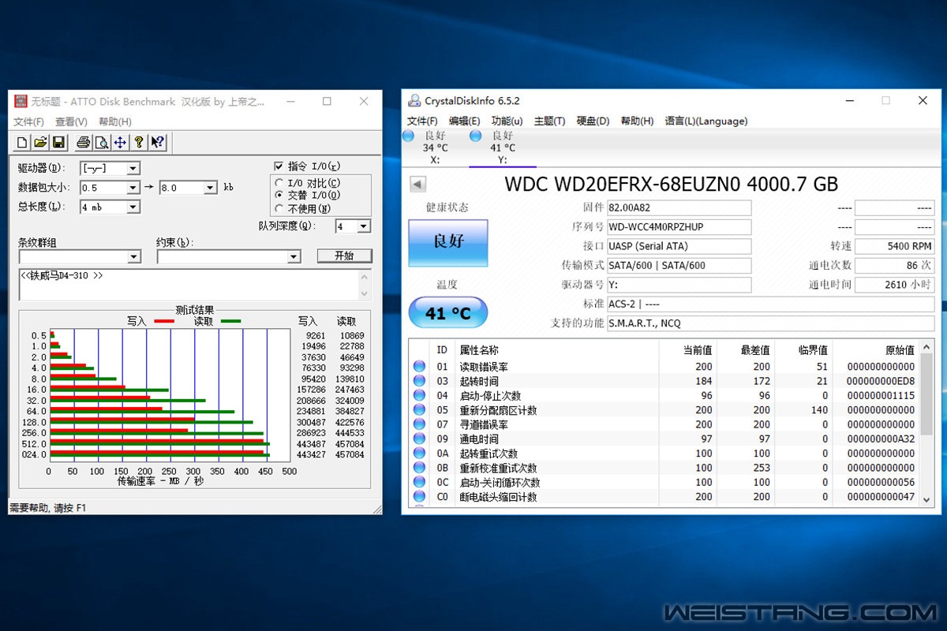Click the 属性名称 column header
The height and width of the screenshot is (631, 947).
pyautogui.click(x=556, y=349)
